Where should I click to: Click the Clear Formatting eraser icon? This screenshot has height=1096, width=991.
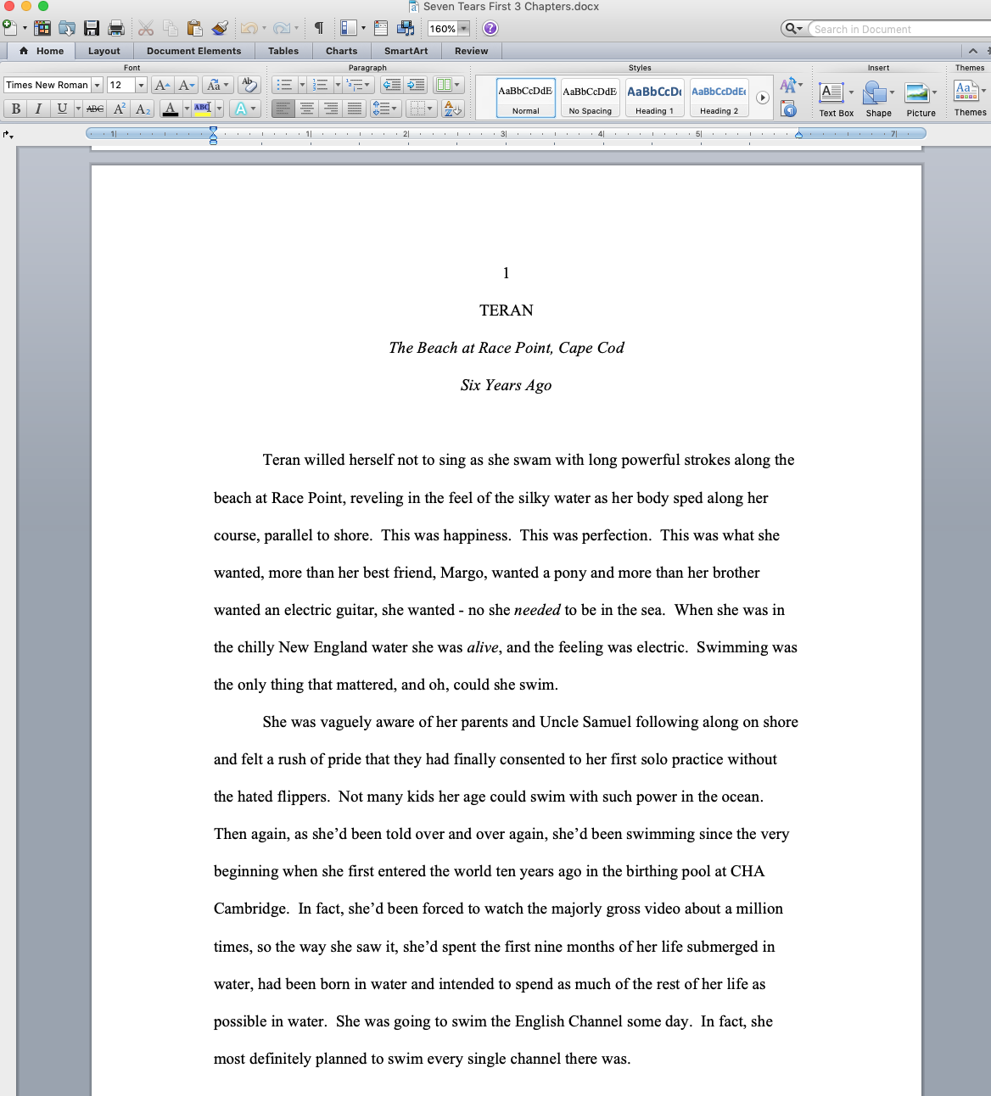(249, 85)
